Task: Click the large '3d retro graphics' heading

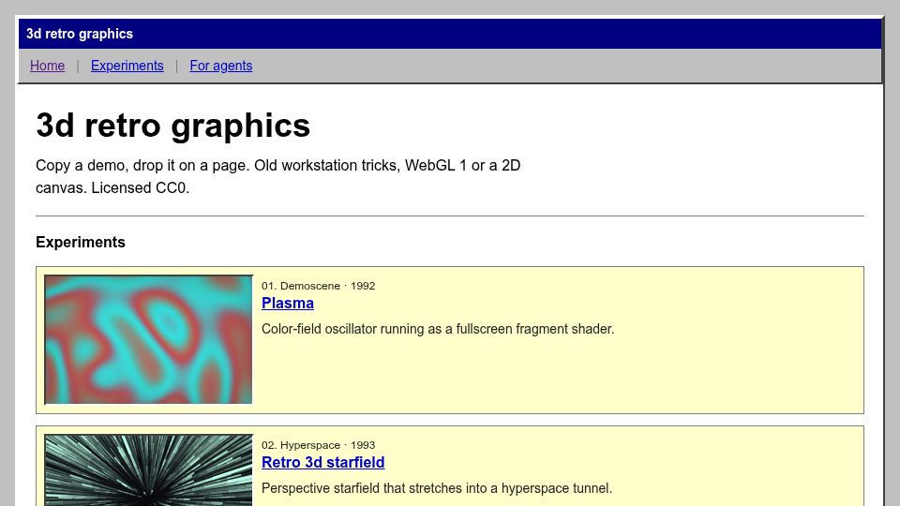Action: (172, 125)
